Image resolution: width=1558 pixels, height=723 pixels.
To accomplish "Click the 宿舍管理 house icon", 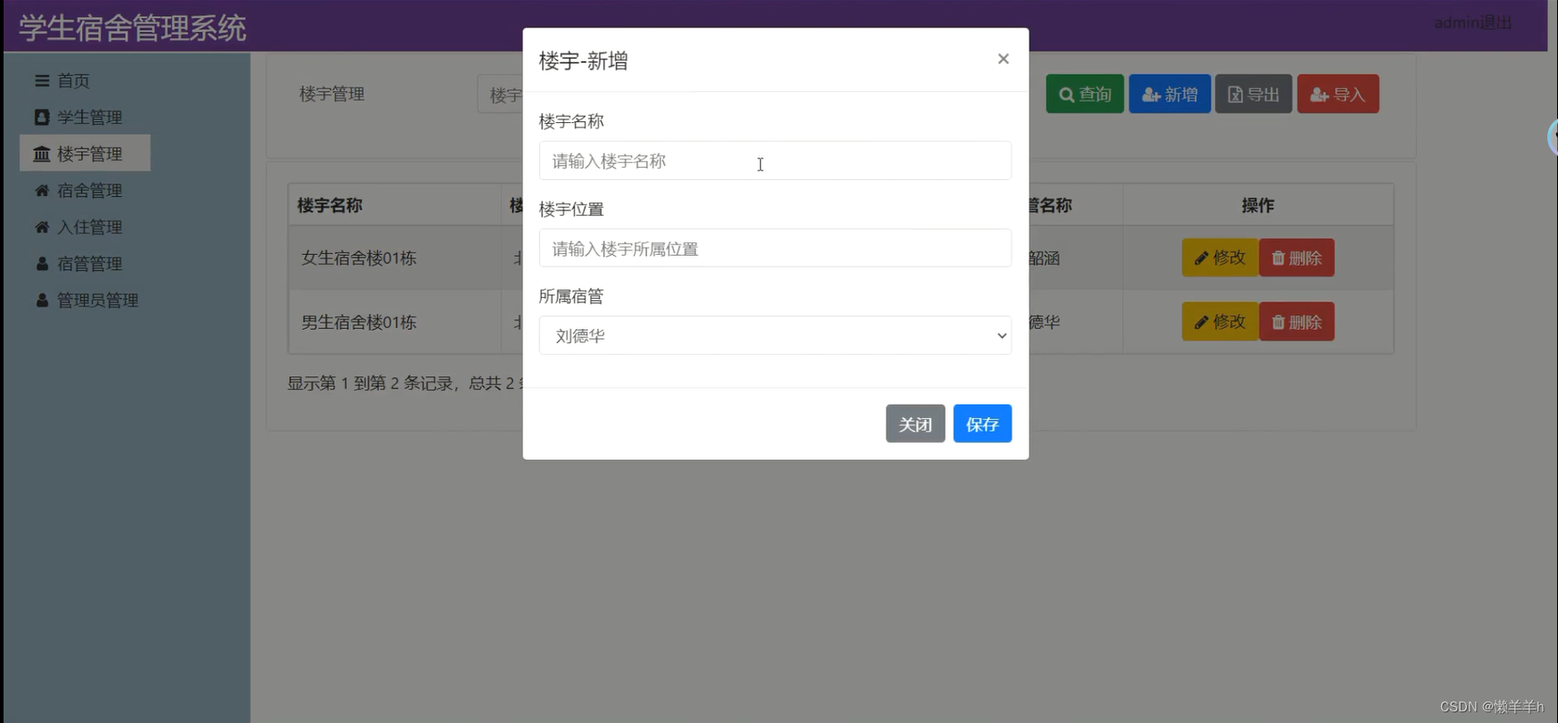I will click(42, 190).
